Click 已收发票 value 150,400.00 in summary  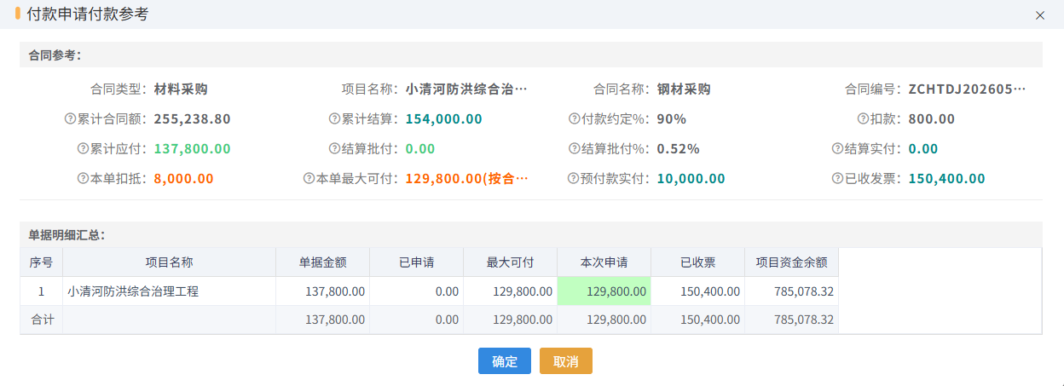click(x=946, y=179)
